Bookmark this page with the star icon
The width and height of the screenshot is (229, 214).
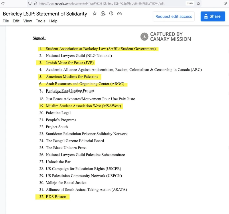[x=198, y=3]
